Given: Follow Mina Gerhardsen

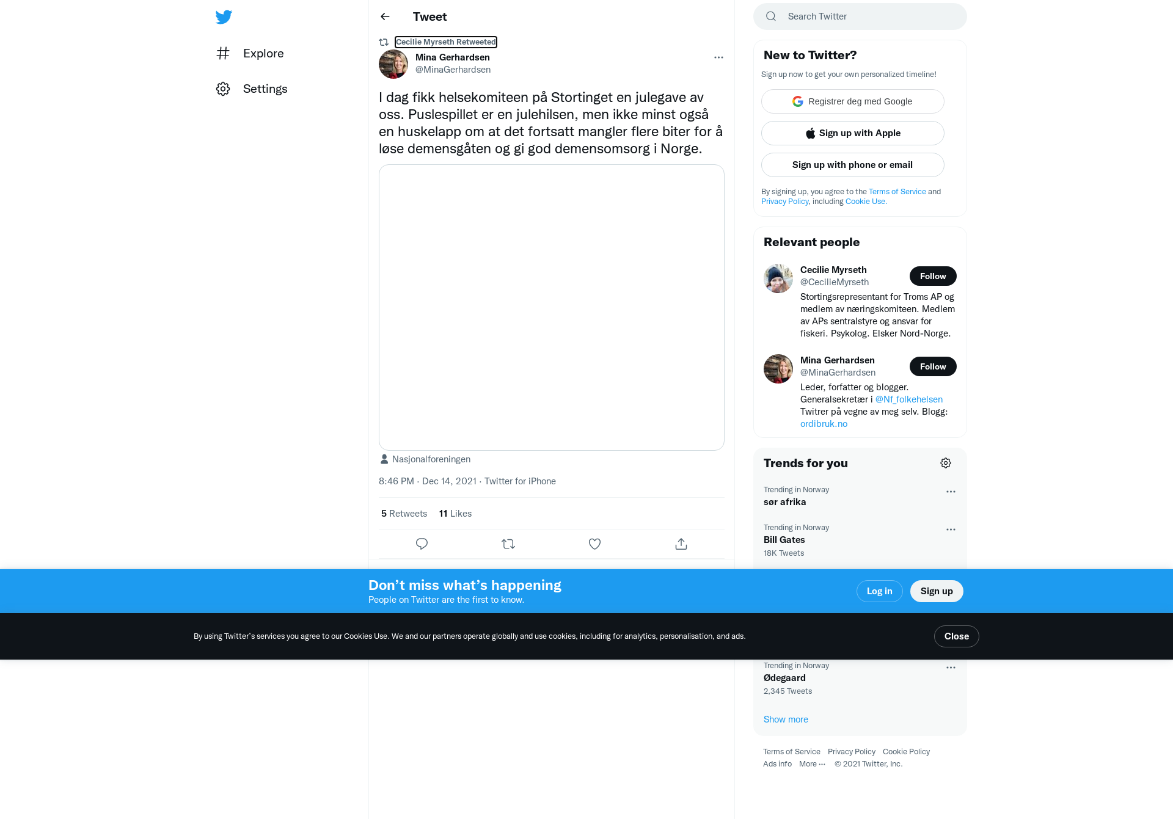Looking at the screenshot, I should pyautogui.click(x=933, y=367).
